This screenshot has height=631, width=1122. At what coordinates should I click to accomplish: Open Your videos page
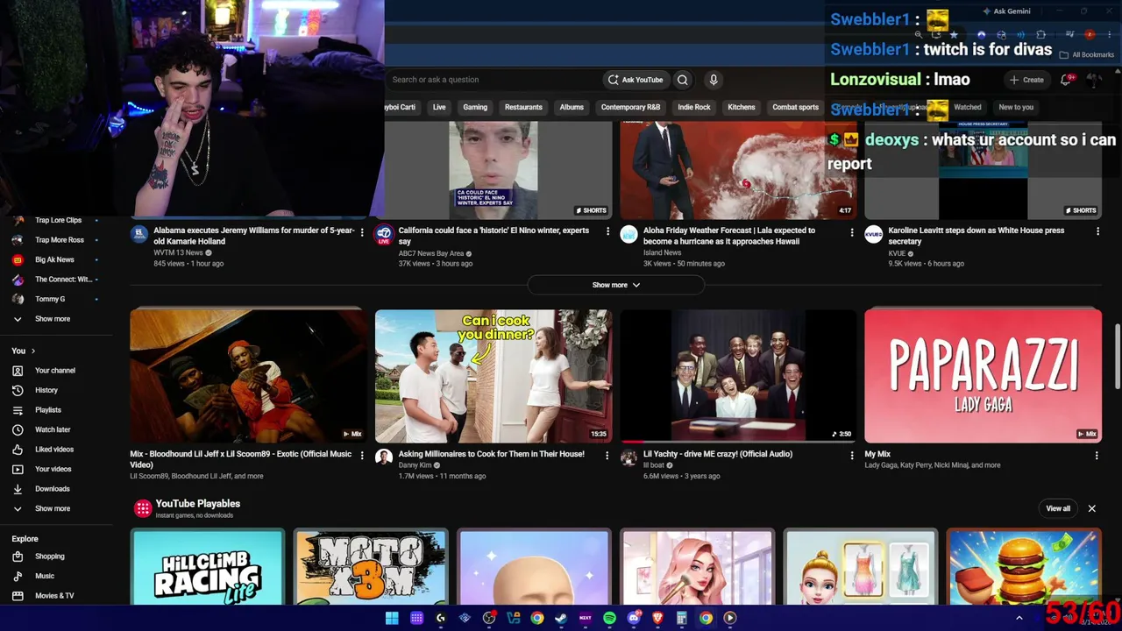pyautogui.click(x=53, y=469)
